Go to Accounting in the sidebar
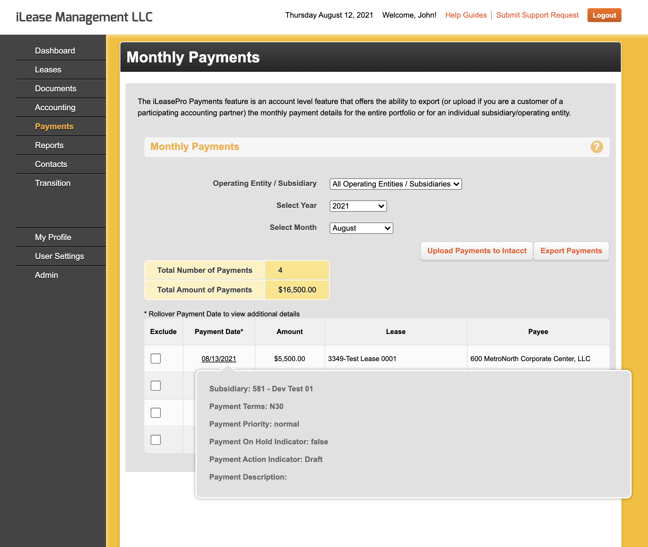Screen dimensions: 648x547 [55, 107]
